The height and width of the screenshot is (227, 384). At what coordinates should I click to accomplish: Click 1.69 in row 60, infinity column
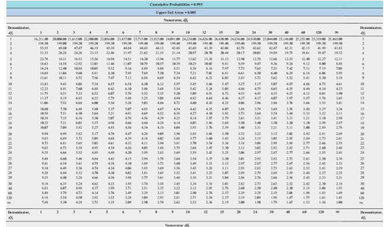coord(339,193)
